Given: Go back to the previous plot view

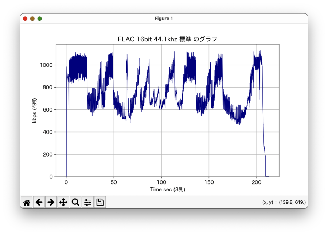Looking at the screenshot, I should click(x=39, y=202).
